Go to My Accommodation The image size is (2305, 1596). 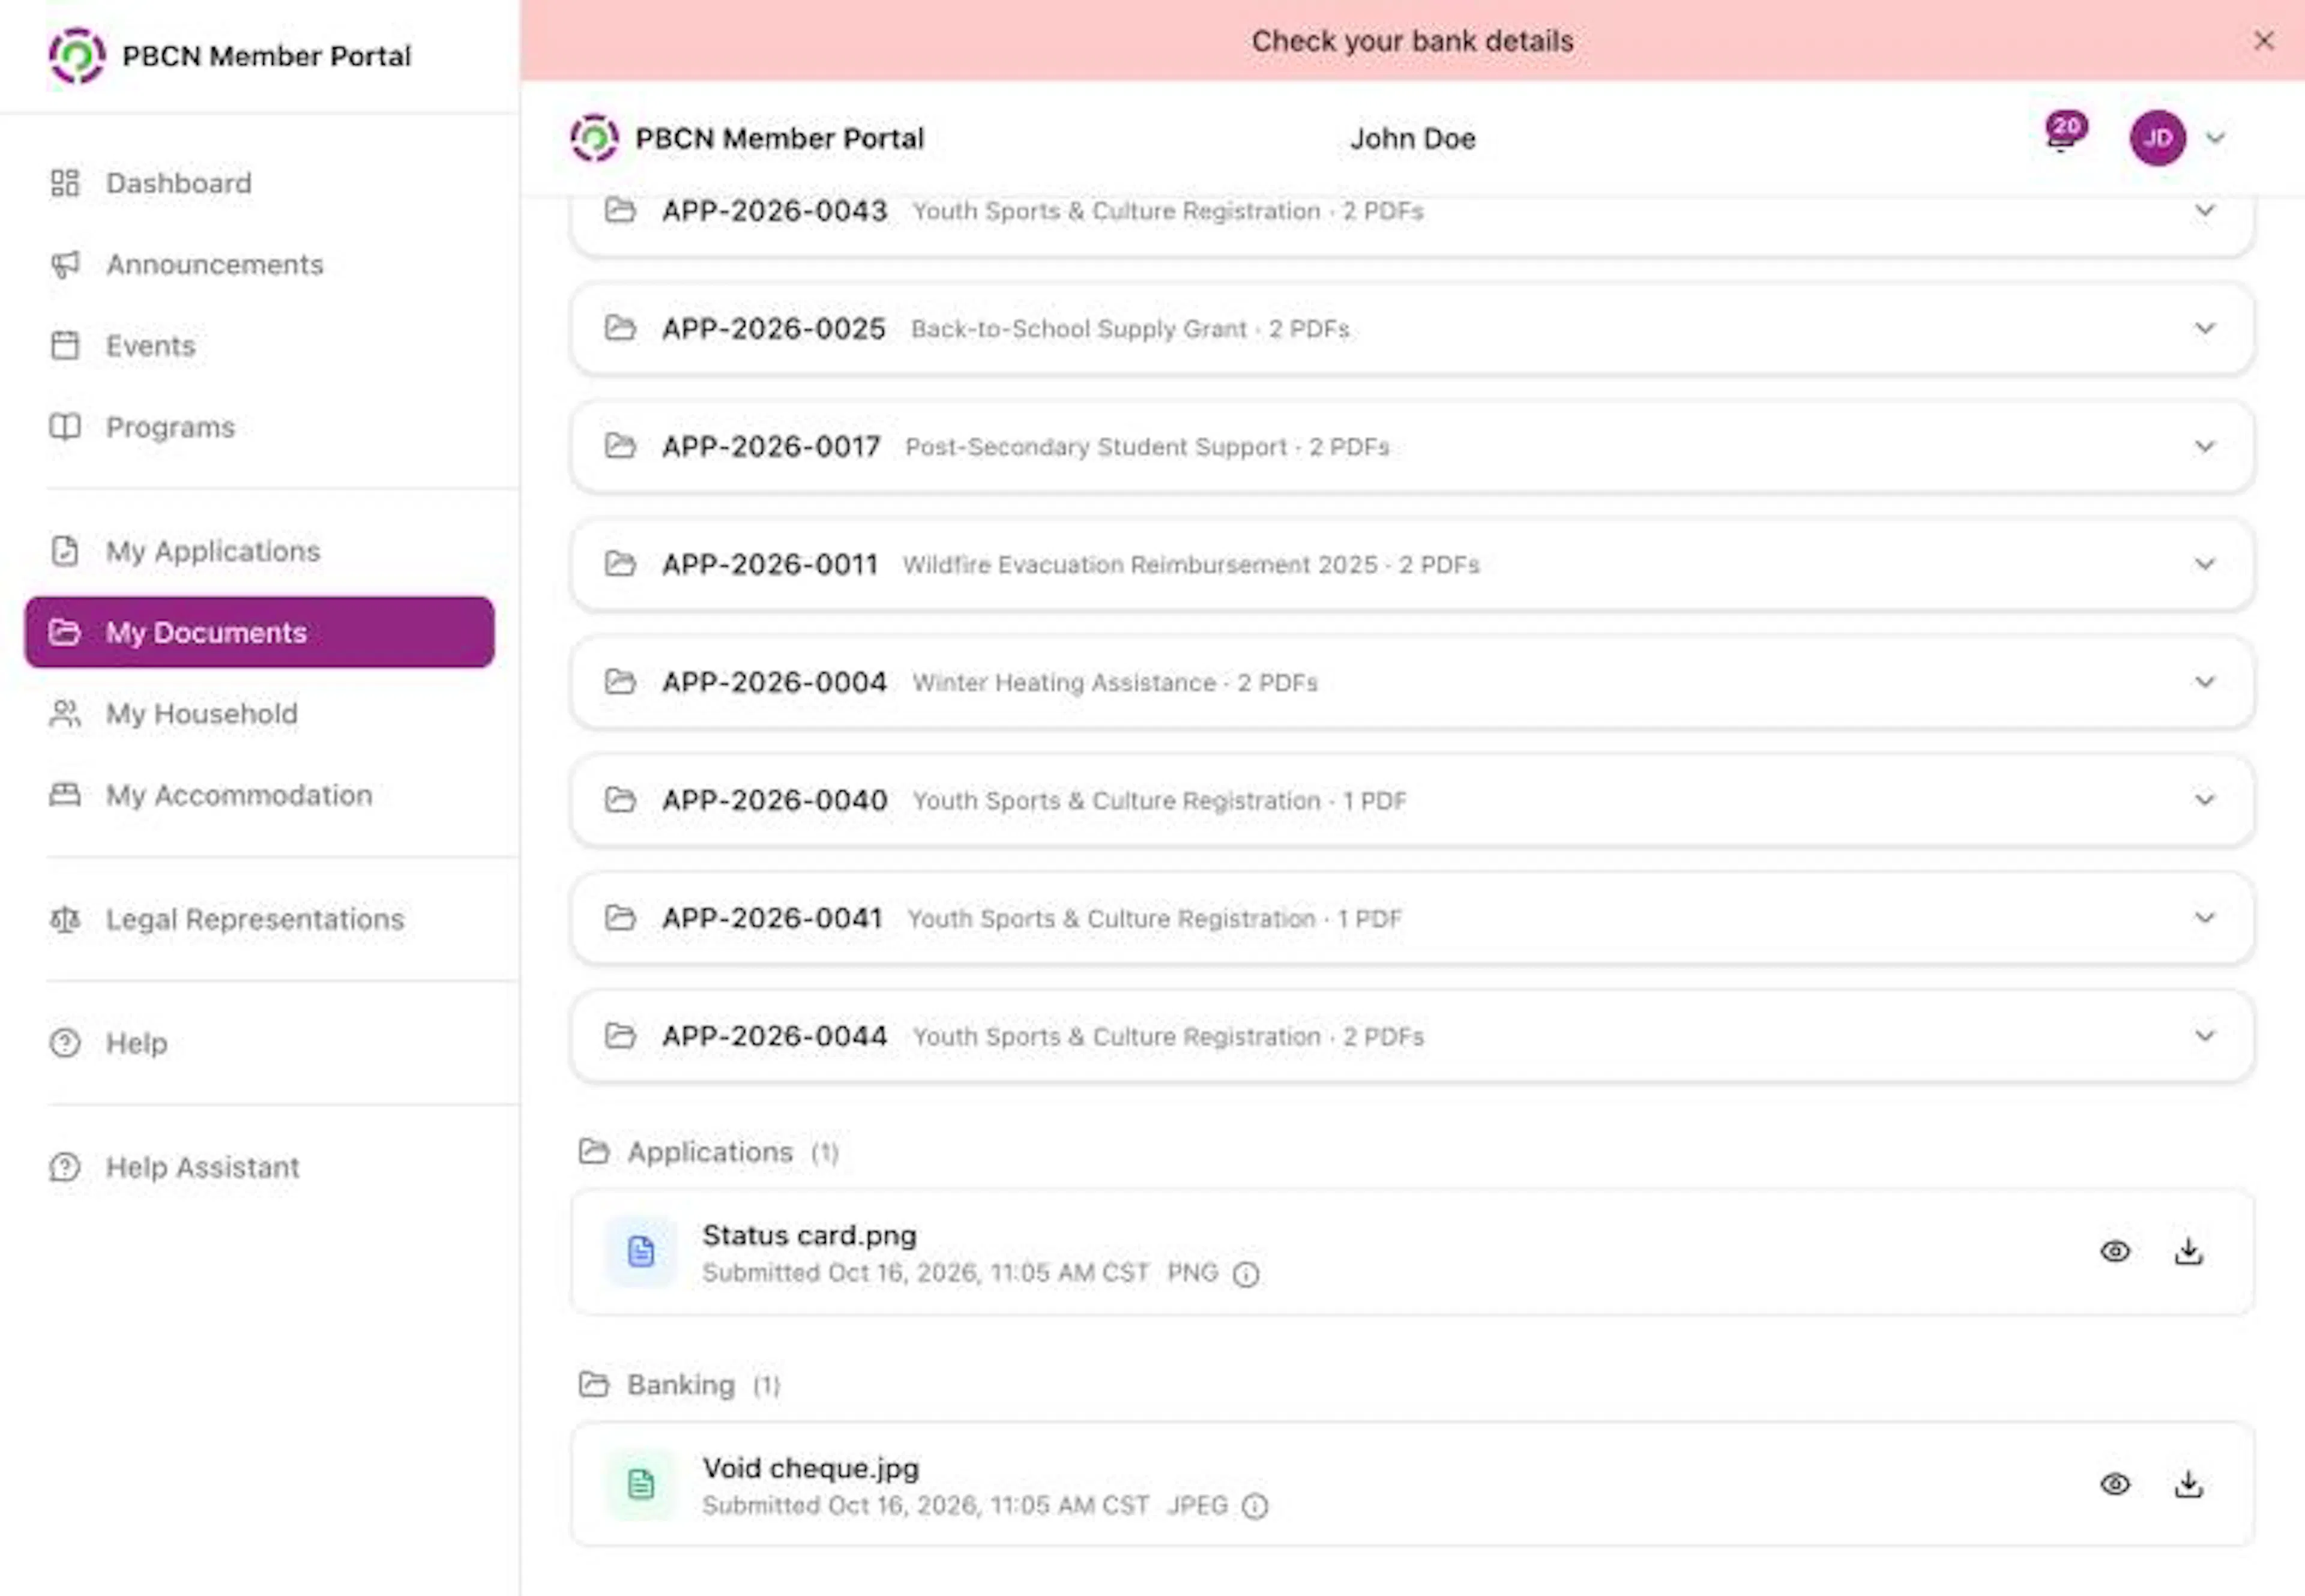(x=259, y=795)
